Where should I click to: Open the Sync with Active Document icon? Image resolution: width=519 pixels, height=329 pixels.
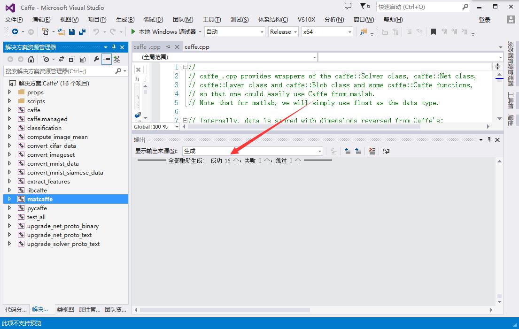[61, 59]
